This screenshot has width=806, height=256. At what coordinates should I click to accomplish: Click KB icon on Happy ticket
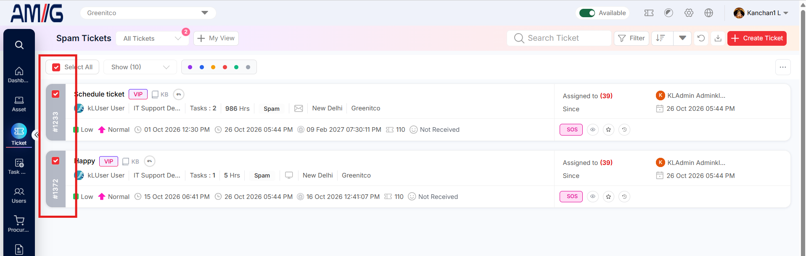(130, 162)
